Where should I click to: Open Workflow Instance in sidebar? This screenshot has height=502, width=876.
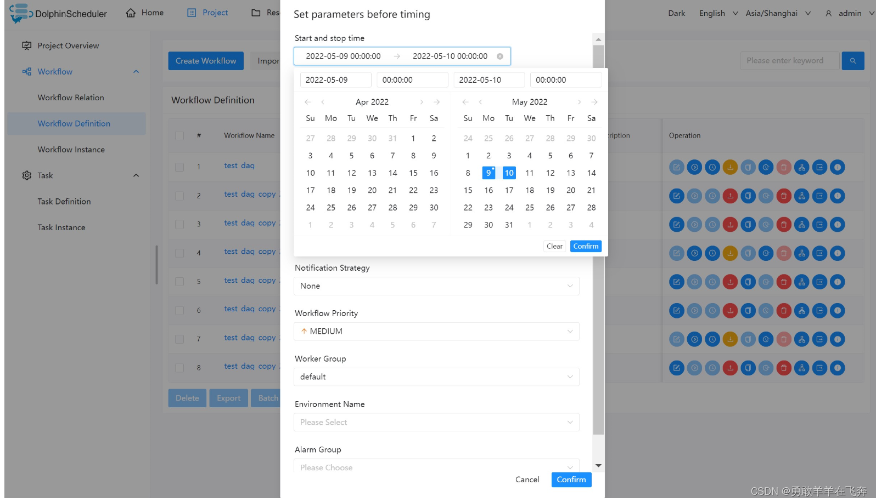pyautogui.click(x=71, y=150)
